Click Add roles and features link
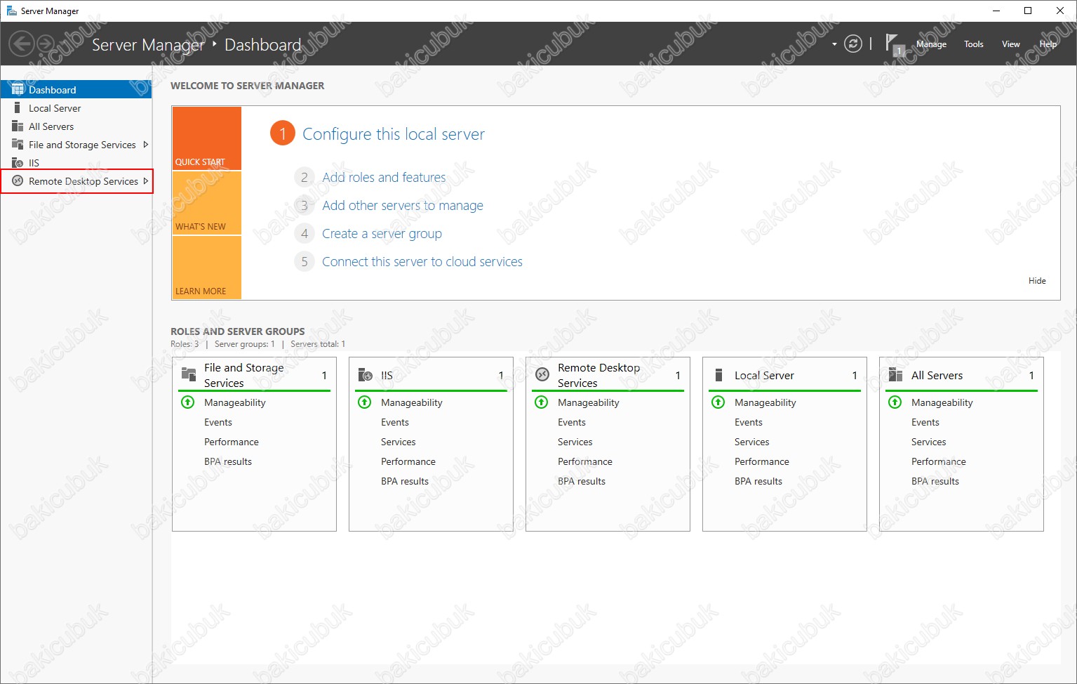 coord(384,178)
